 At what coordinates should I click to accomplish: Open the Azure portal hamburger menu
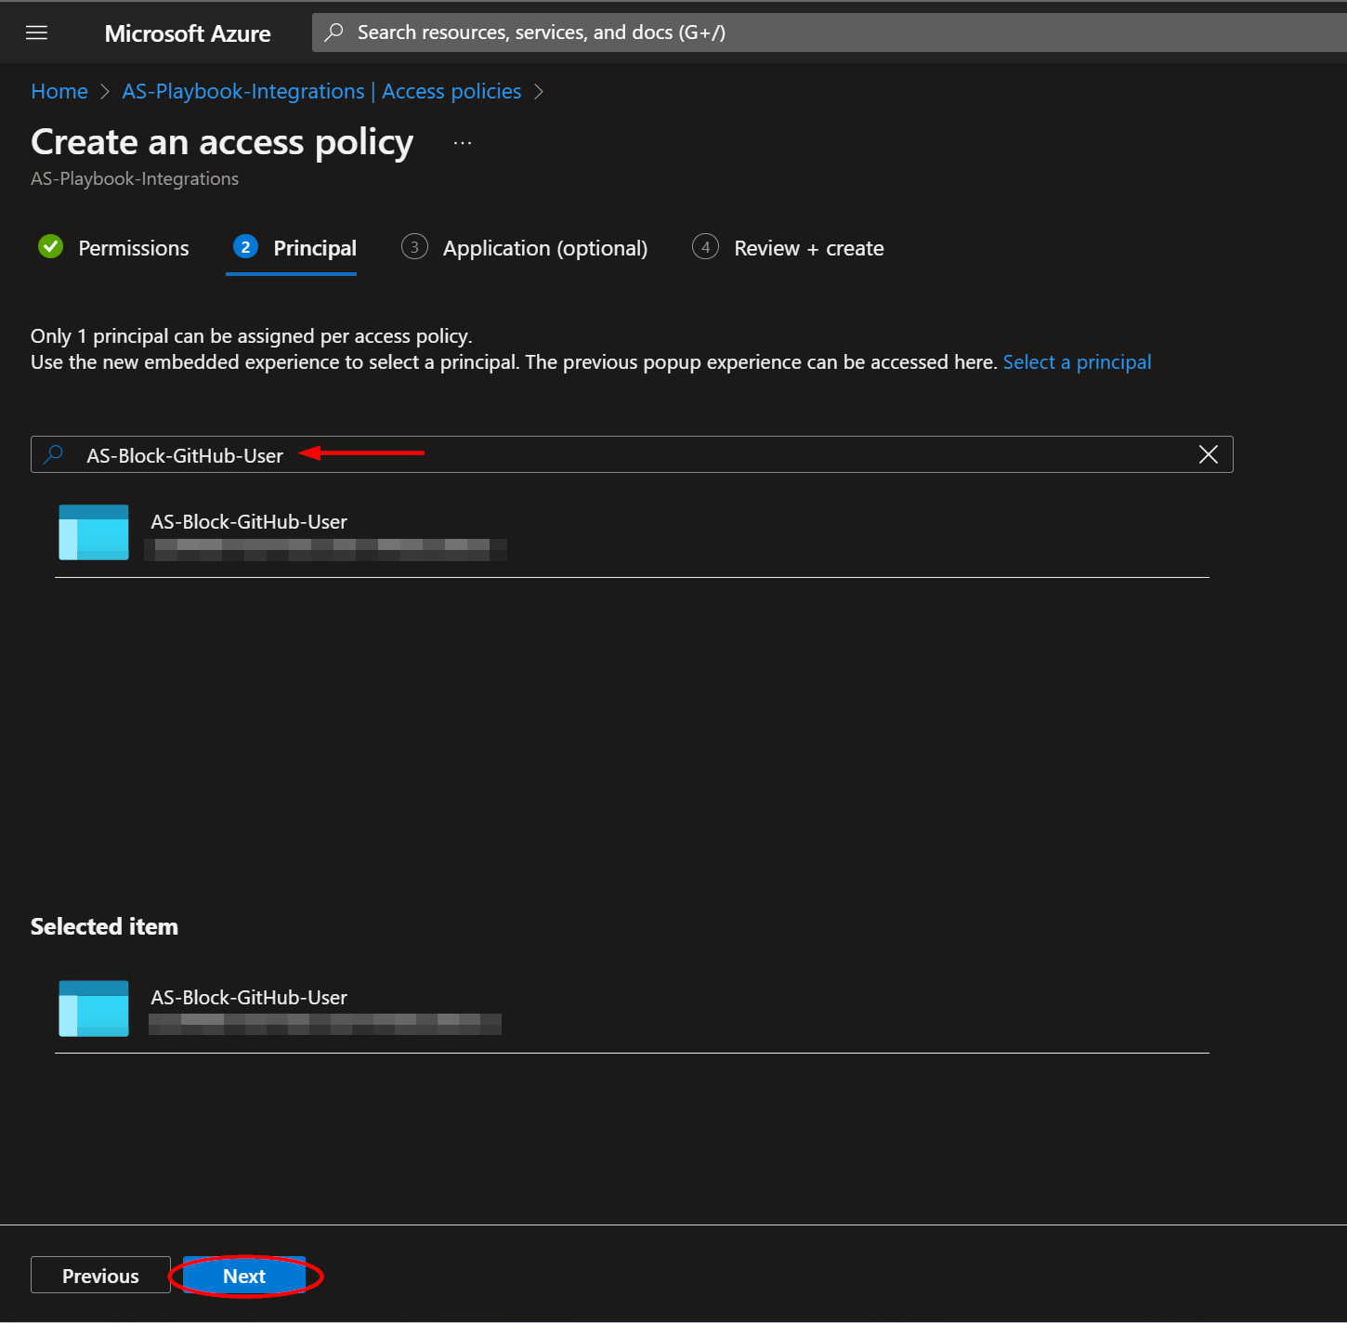coord(36,33)
